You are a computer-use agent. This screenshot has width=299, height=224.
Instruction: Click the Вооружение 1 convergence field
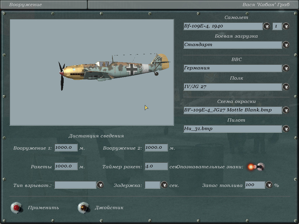click(x=66, y=148)
